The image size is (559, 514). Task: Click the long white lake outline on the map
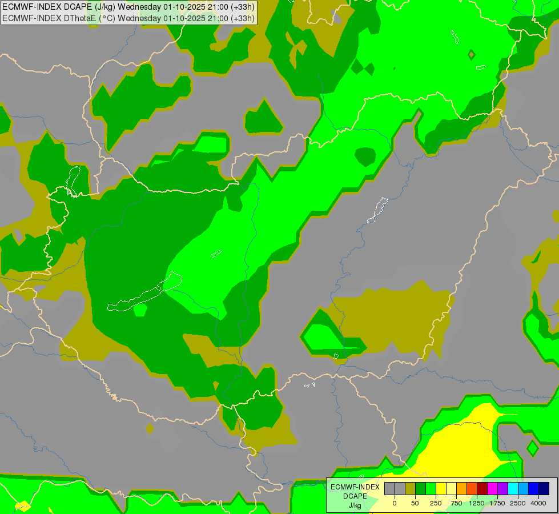(x=144, y=291)
